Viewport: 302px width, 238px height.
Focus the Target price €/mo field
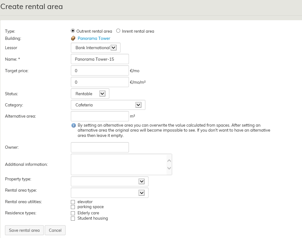(x=100, y=71)
